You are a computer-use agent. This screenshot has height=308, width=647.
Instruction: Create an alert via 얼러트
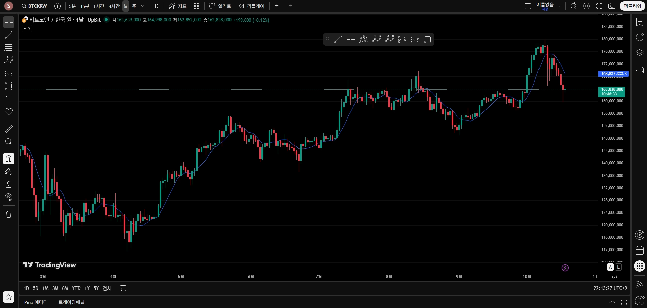pos(220,6)
